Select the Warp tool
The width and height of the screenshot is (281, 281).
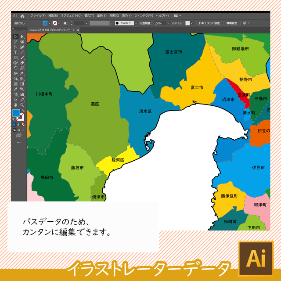(x=16, y=73)
